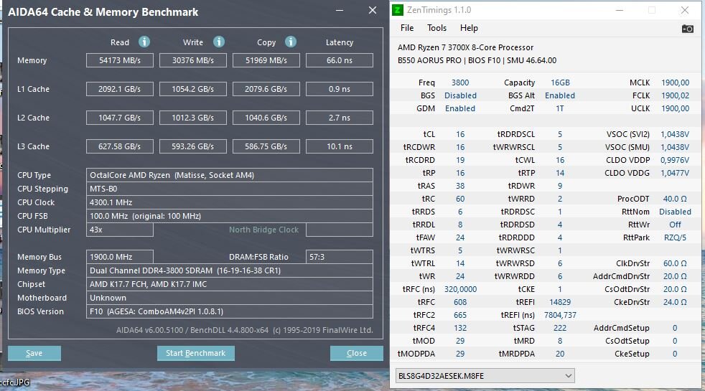Click the RttPark value RZQ/5
The width and height of the screenshot is (705, 391).
pos(675,237)
